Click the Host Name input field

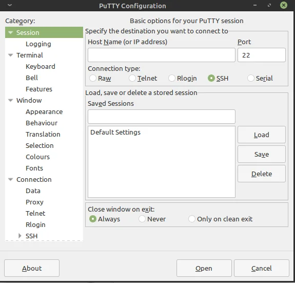coord(162,55)
